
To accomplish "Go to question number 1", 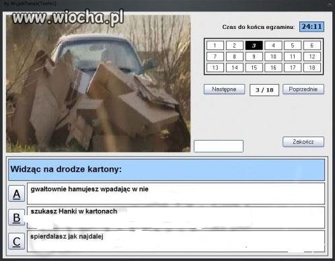I will 215,46.
